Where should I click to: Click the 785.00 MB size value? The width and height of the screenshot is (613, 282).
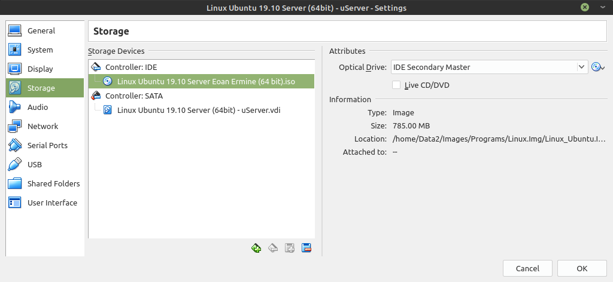(x=411, y=125)
